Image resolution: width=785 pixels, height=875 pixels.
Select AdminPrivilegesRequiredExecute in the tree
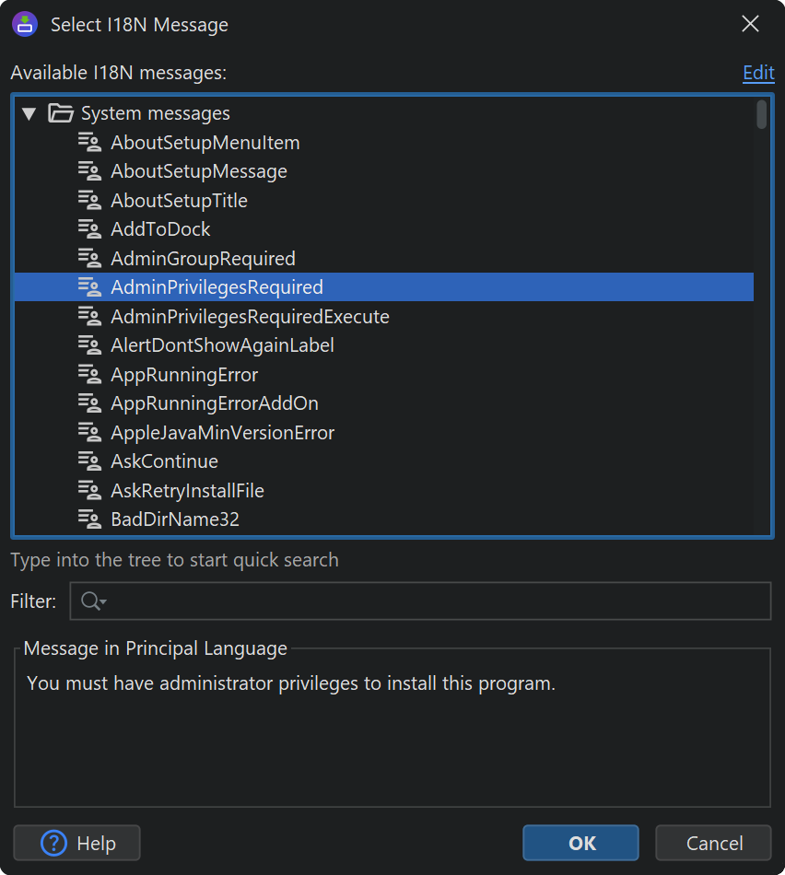(250, 316)
